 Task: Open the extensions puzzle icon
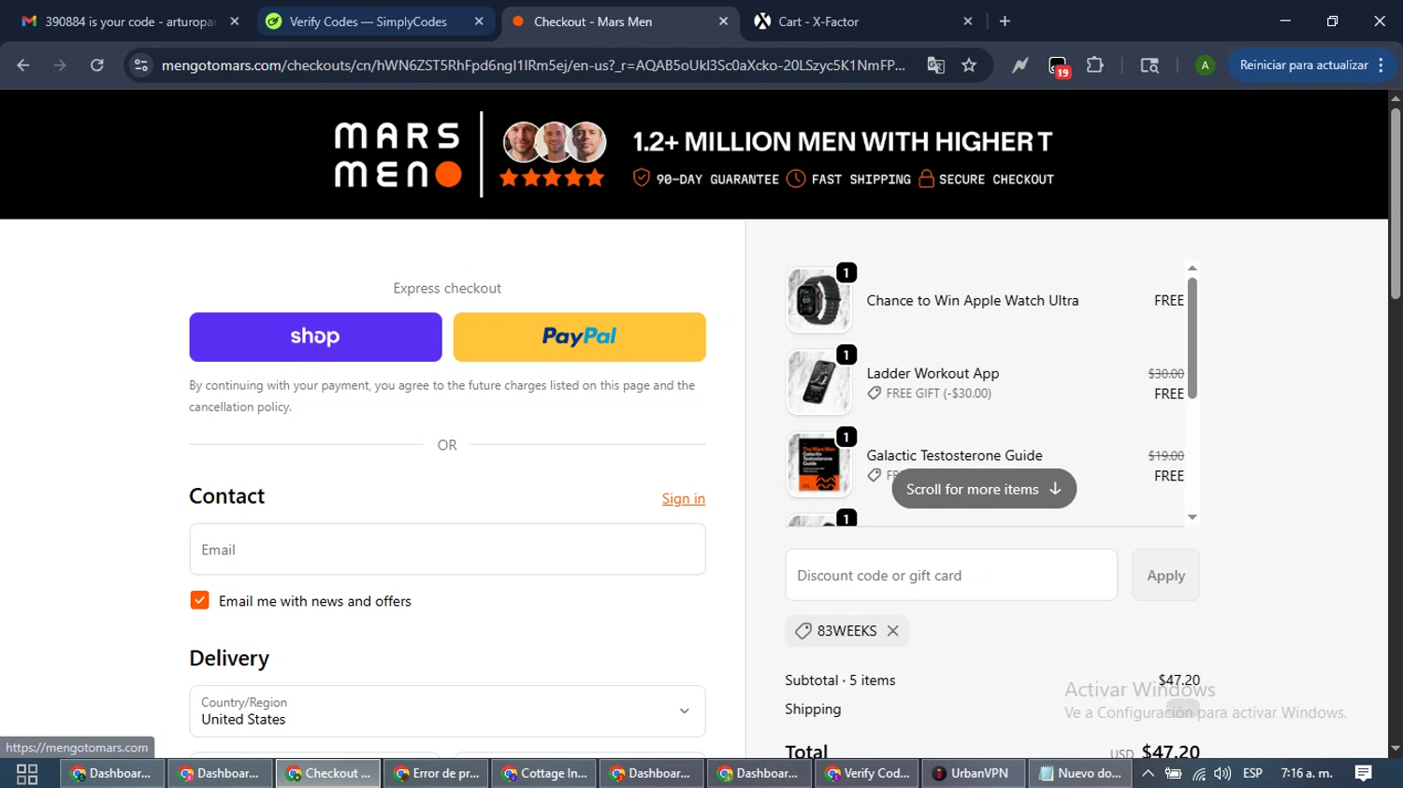(1095, 65)
